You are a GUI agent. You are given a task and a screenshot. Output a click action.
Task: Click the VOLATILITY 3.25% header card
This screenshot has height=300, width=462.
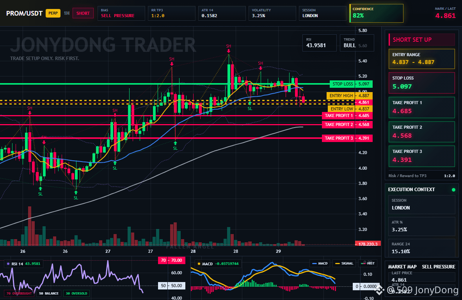click(x=272, y=13)
